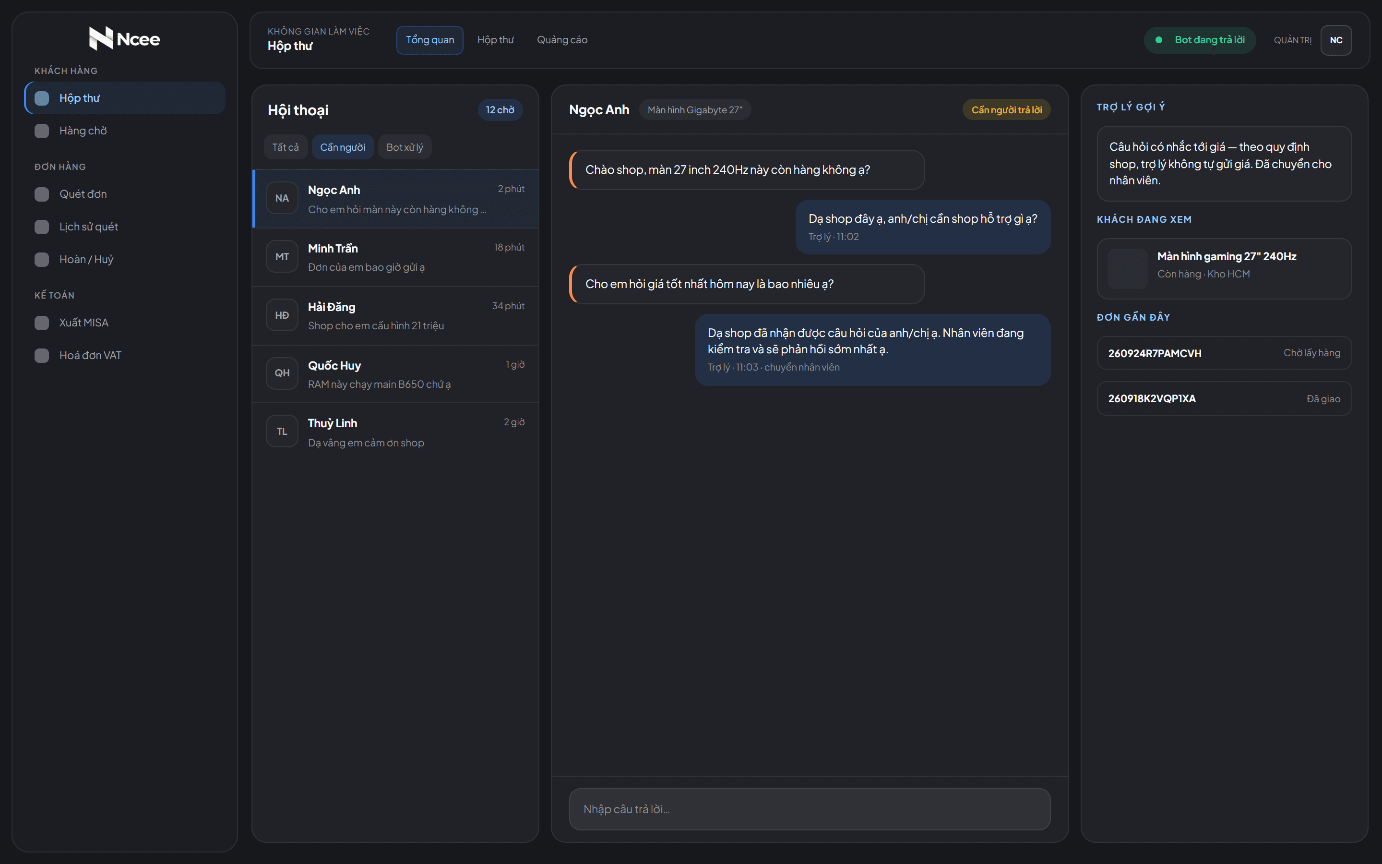Open Minh Trần's conversation

click(395, 257)
